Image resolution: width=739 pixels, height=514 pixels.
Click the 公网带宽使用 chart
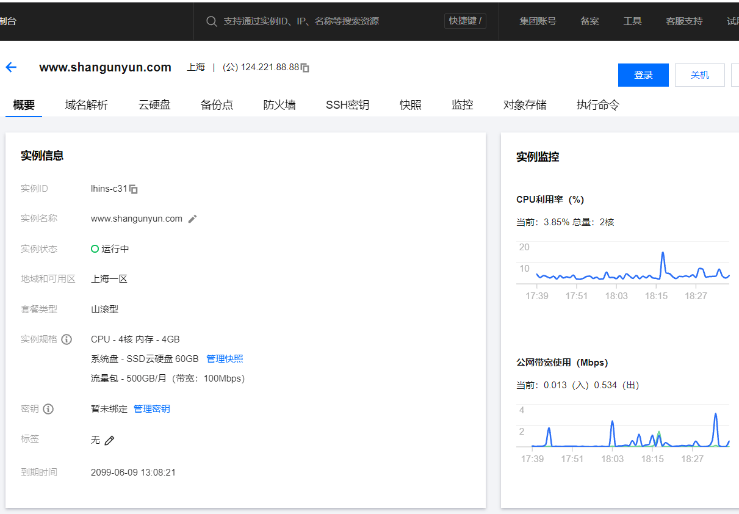click(623, 433)
